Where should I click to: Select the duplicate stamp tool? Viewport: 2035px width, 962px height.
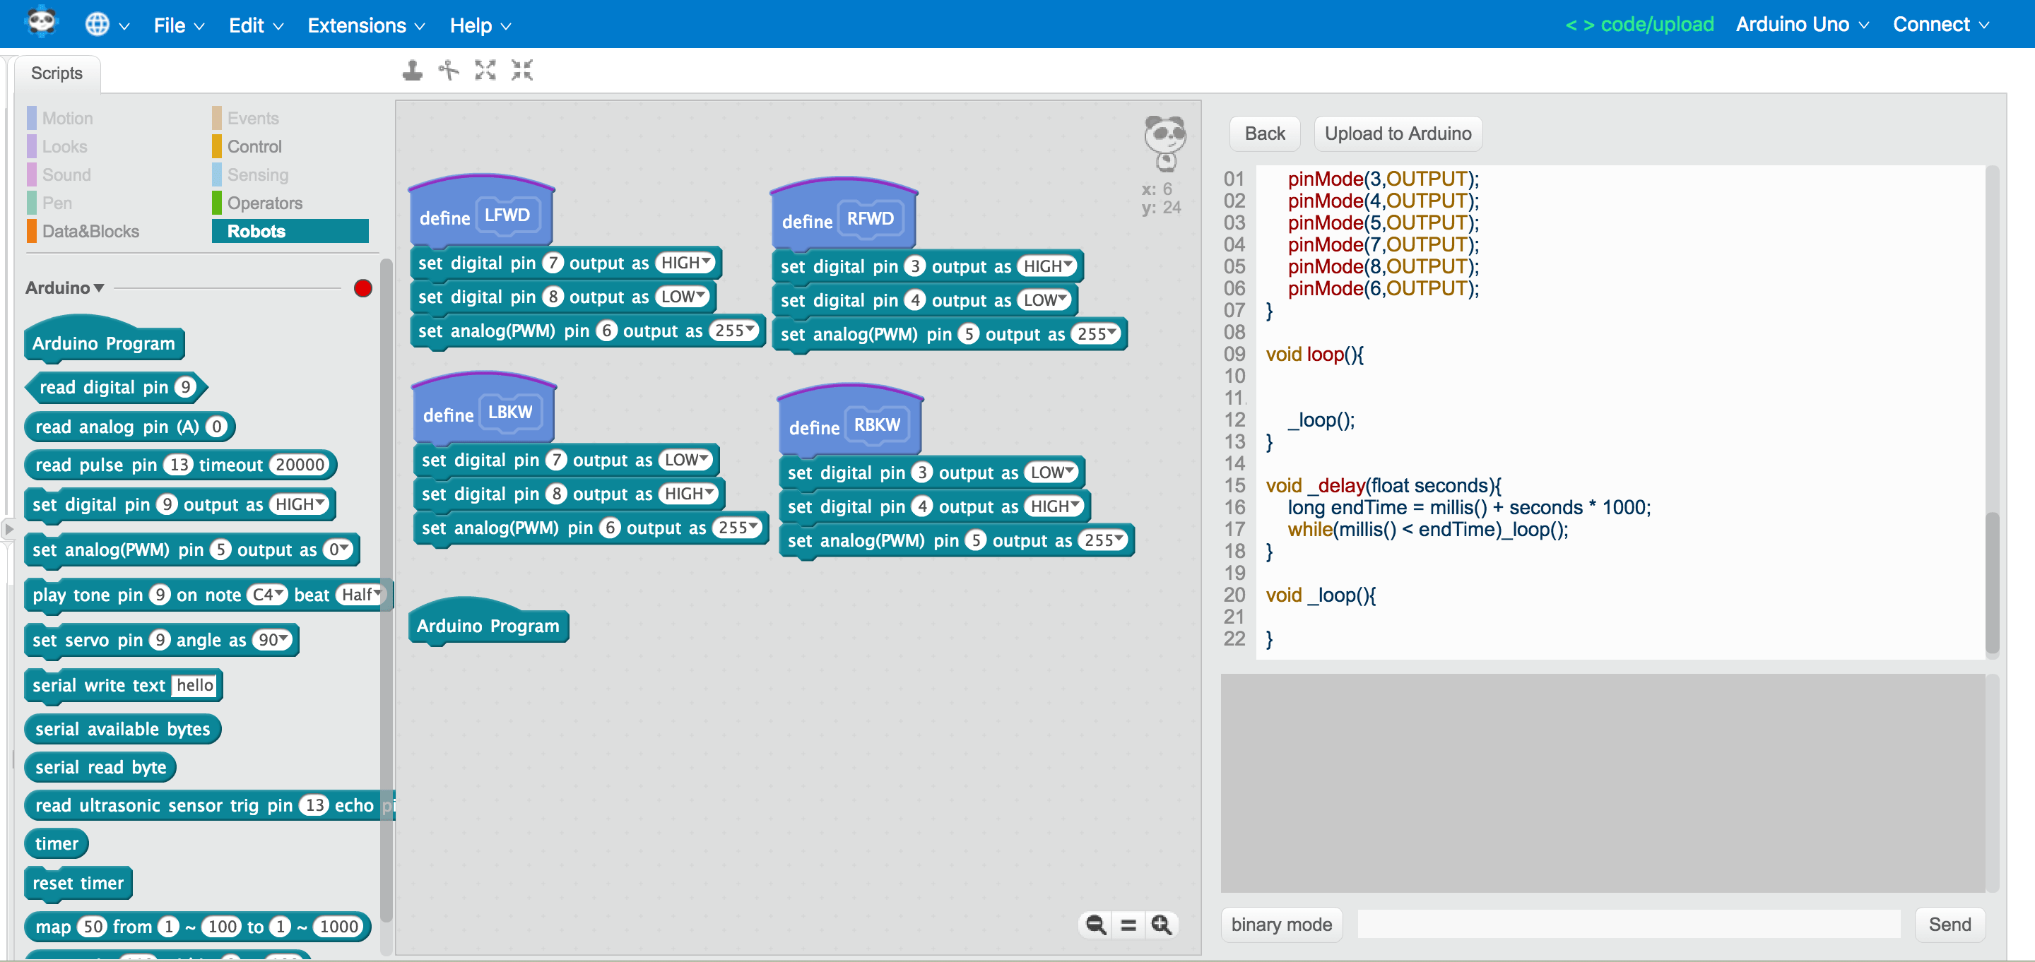[x=411, y=71]
